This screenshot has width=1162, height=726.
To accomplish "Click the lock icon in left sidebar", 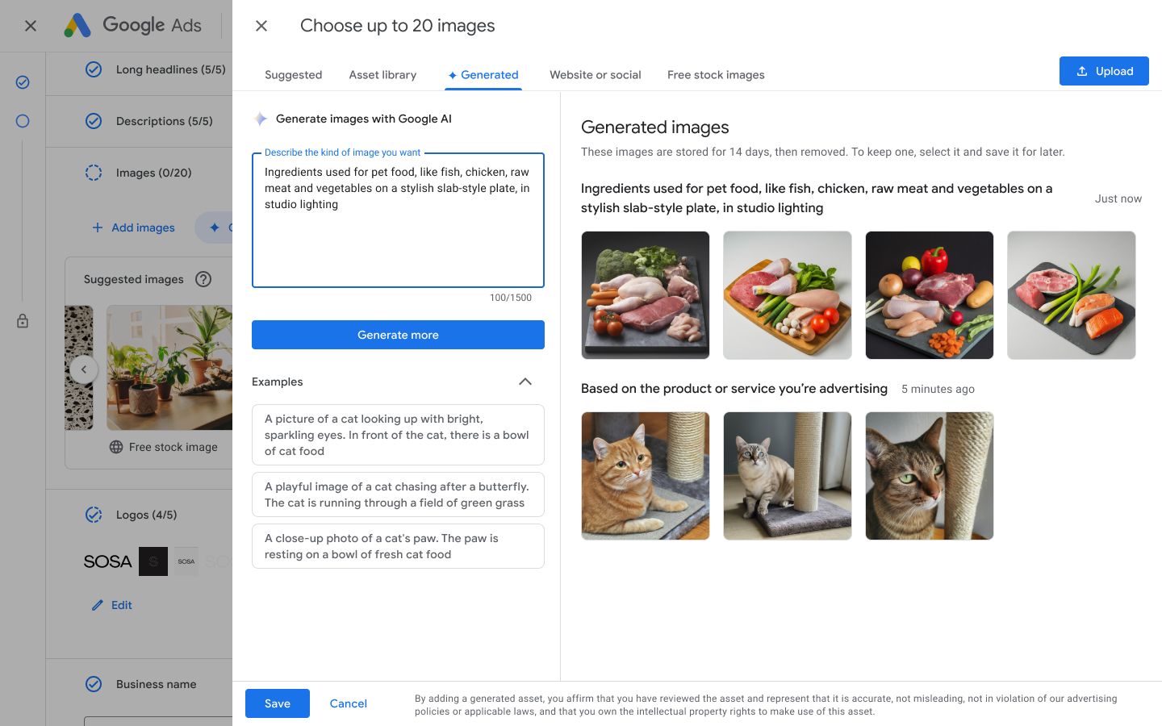I will click(23, 321).
